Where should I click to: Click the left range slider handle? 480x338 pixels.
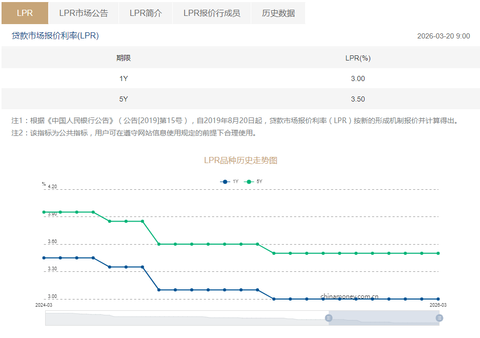pyautogui.click(x=329, y=318)
